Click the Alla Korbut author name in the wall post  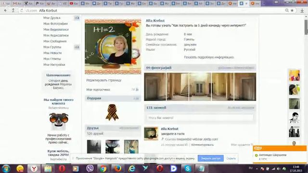(x=169, y=129)
